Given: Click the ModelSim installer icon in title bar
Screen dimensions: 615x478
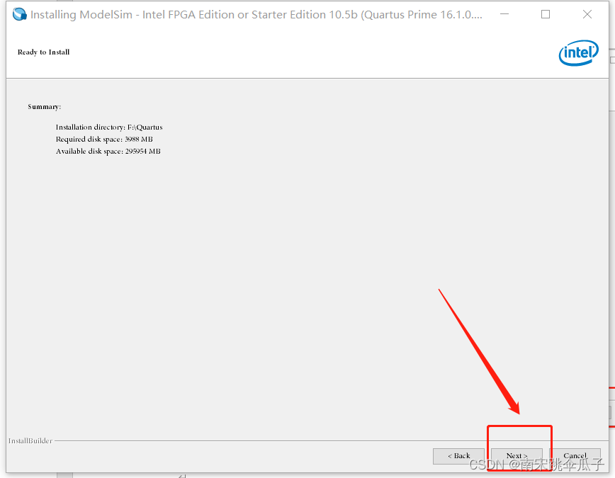Looking at the screenshot, I should click(19, 14).
